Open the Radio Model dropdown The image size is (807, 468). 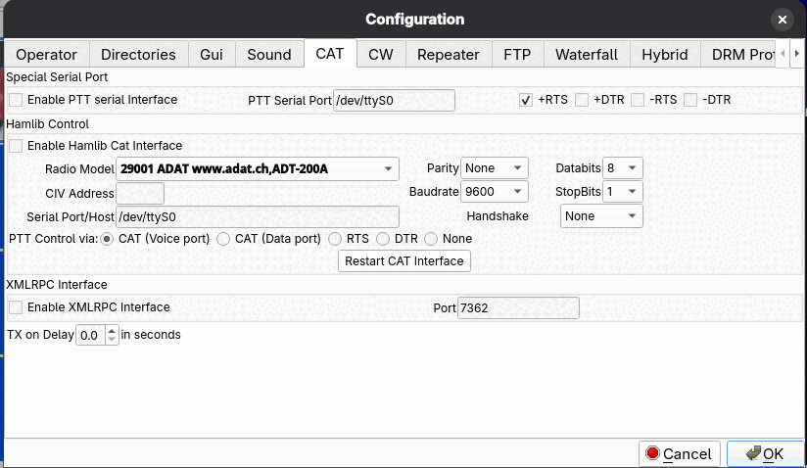click(x=258, y=168)
